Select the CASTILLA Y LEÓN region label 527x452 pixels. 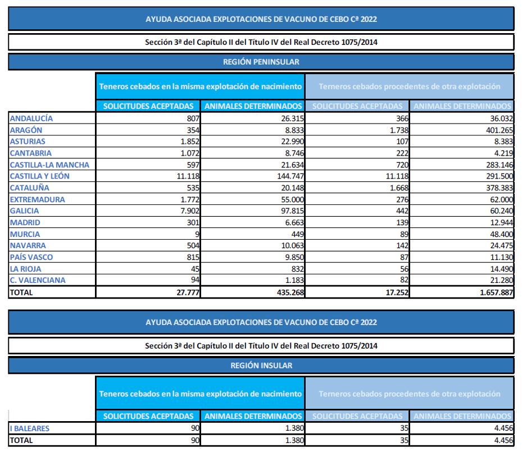pos(40,176)
